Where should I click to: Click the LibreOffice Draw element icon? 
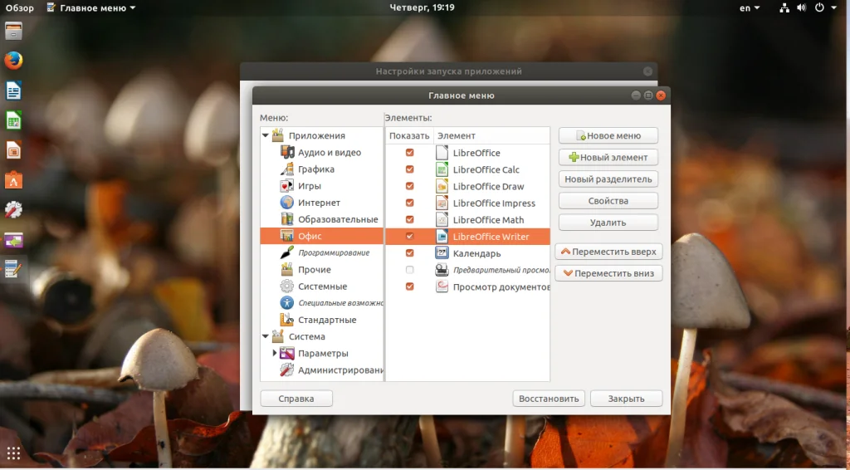click(x=442, y=186)
